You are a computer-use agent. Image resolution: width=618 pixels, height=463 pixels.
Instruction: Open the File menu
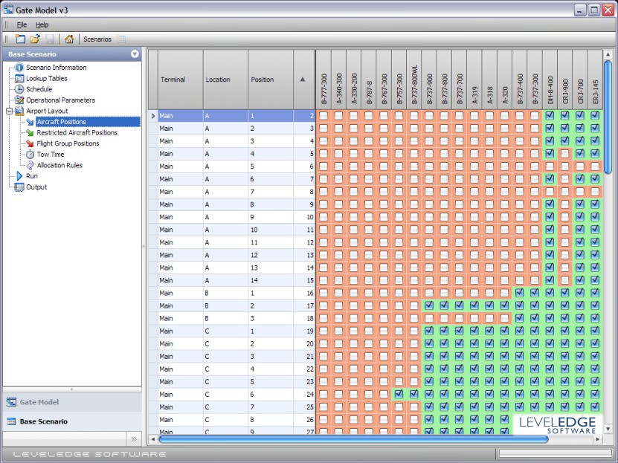(x=22, y=25)
